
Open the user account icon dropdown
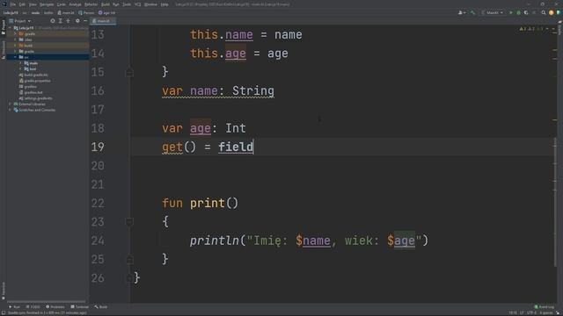(x=462, y=13)
